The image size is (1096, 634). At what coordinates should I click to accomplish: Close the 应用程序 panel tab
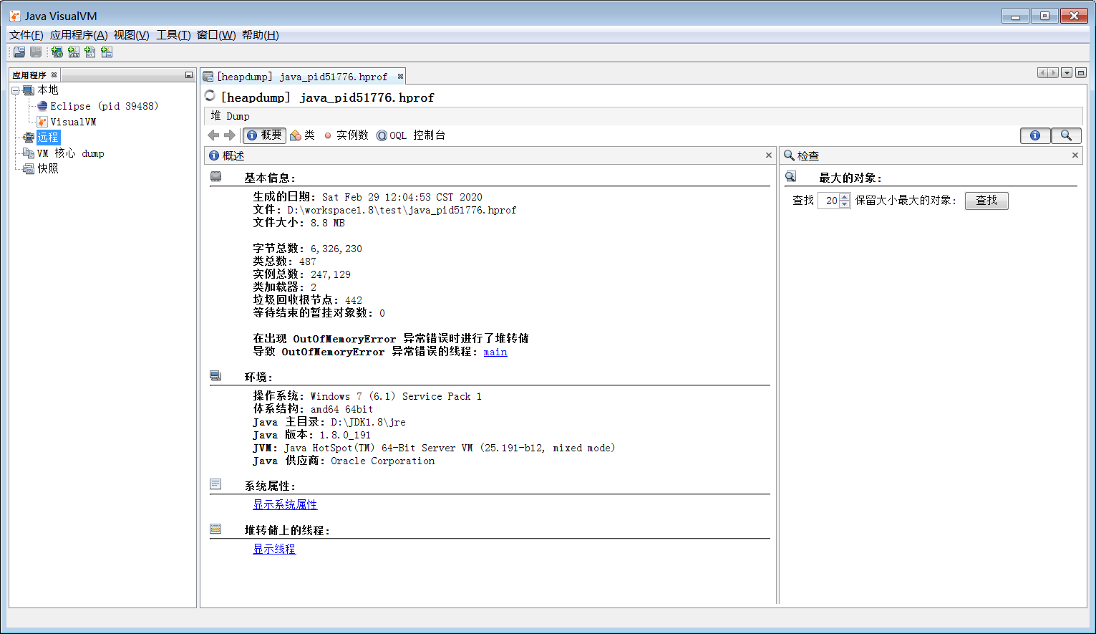coord(54,75)
